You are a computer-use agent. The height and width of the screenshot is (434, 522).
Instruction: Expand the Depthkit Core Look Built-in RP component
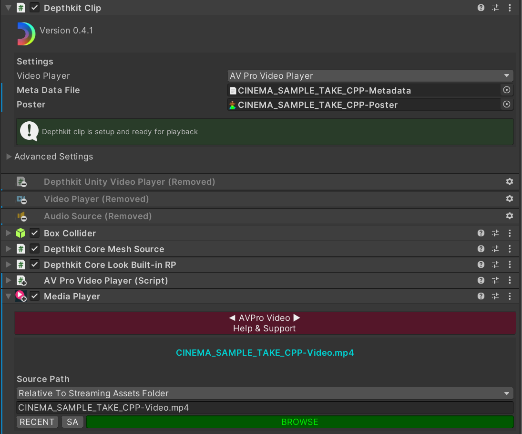[x=9, y=265]
